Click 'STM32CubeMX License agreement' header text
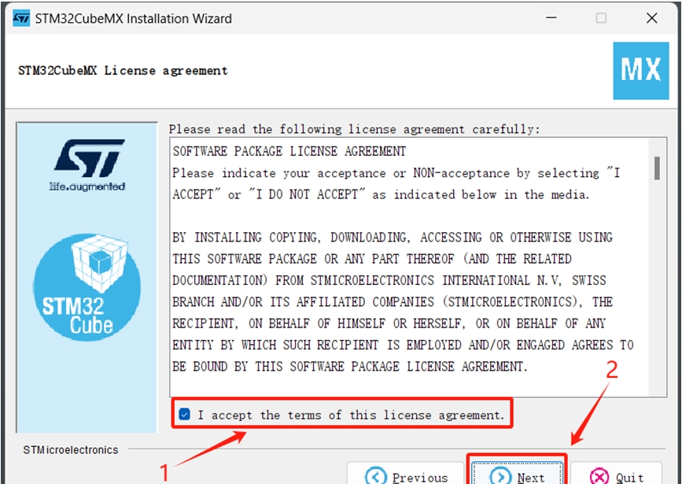 pyautogui.click(x=123, y=71)
